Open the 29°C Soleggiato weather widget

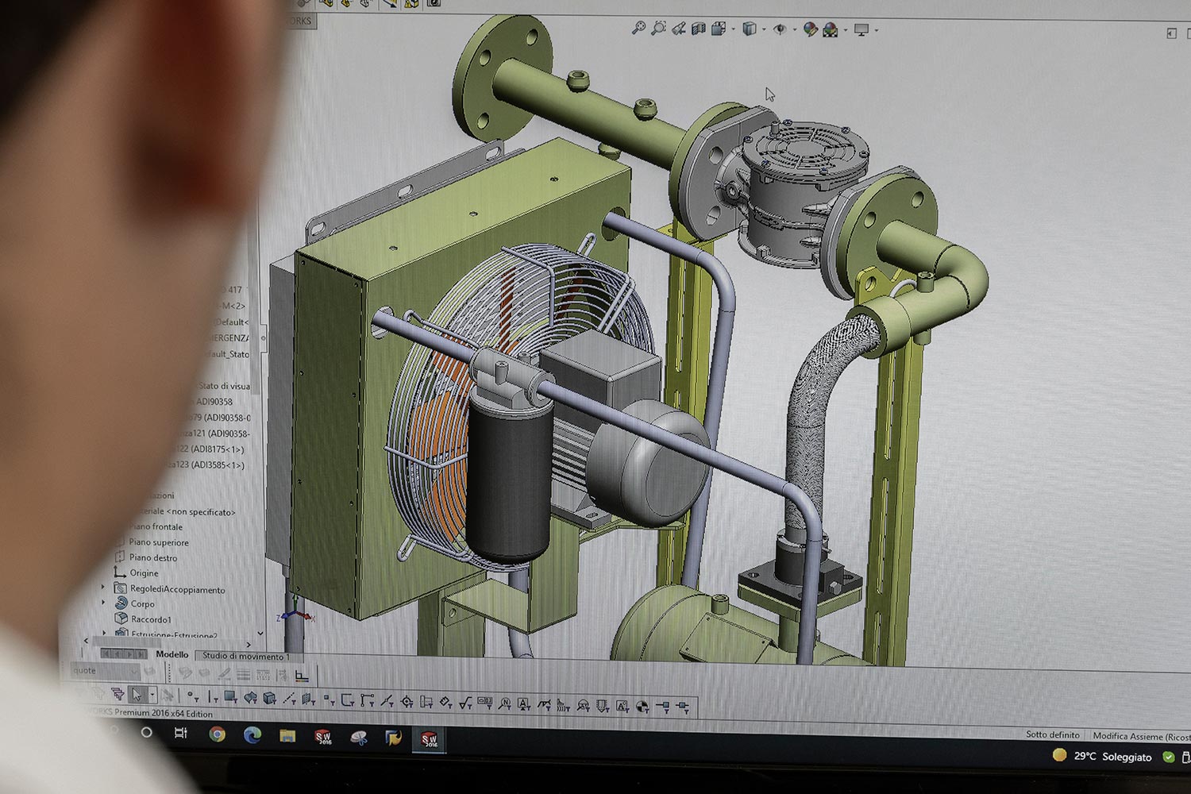(x=1102, y=756)
